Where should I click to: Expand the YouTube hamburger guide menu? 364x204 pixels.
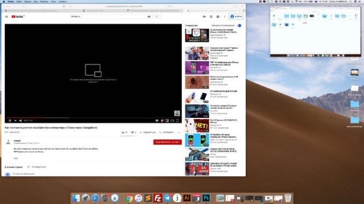click(6, 16)
